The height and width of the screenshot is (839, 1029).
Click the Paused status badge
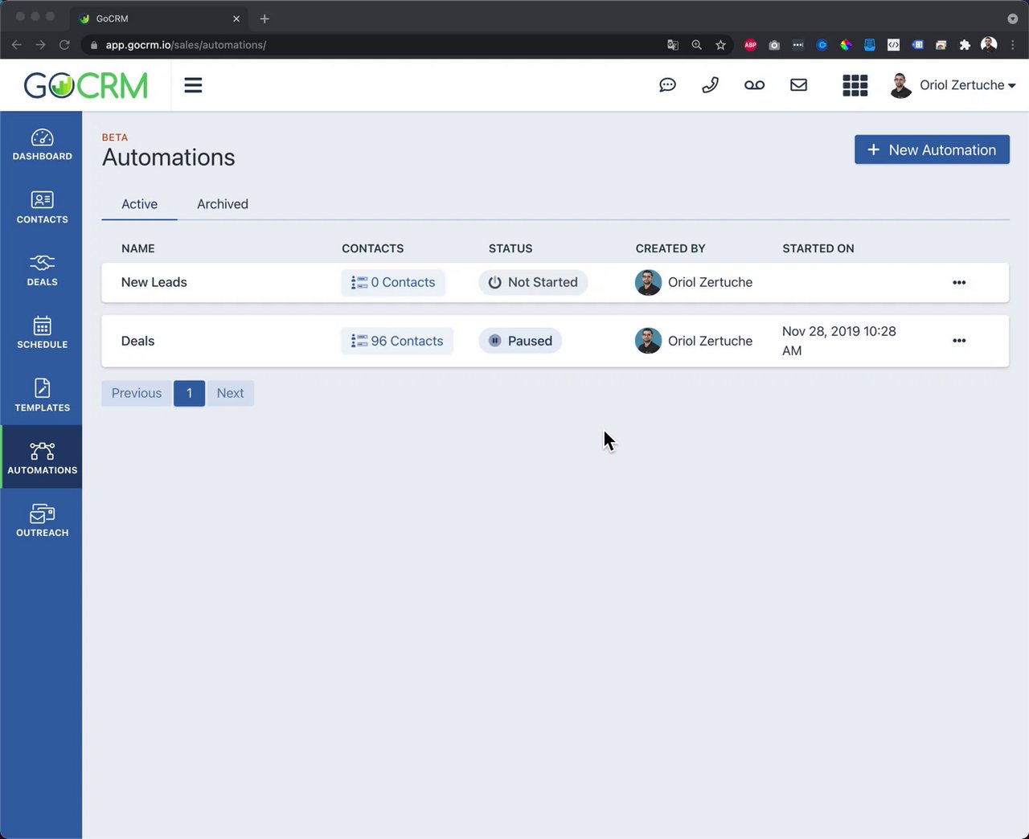pos(520,341)
